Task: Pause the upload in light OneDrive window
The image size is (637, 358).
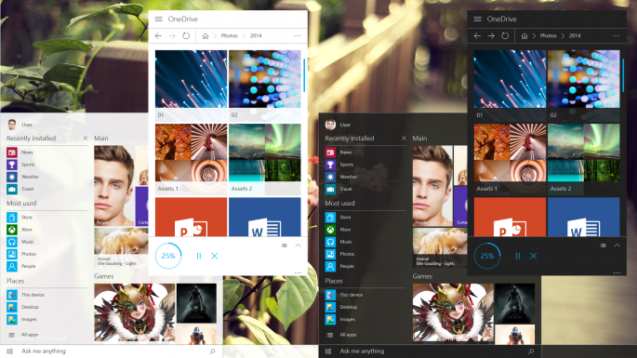Action: point(199,256)
